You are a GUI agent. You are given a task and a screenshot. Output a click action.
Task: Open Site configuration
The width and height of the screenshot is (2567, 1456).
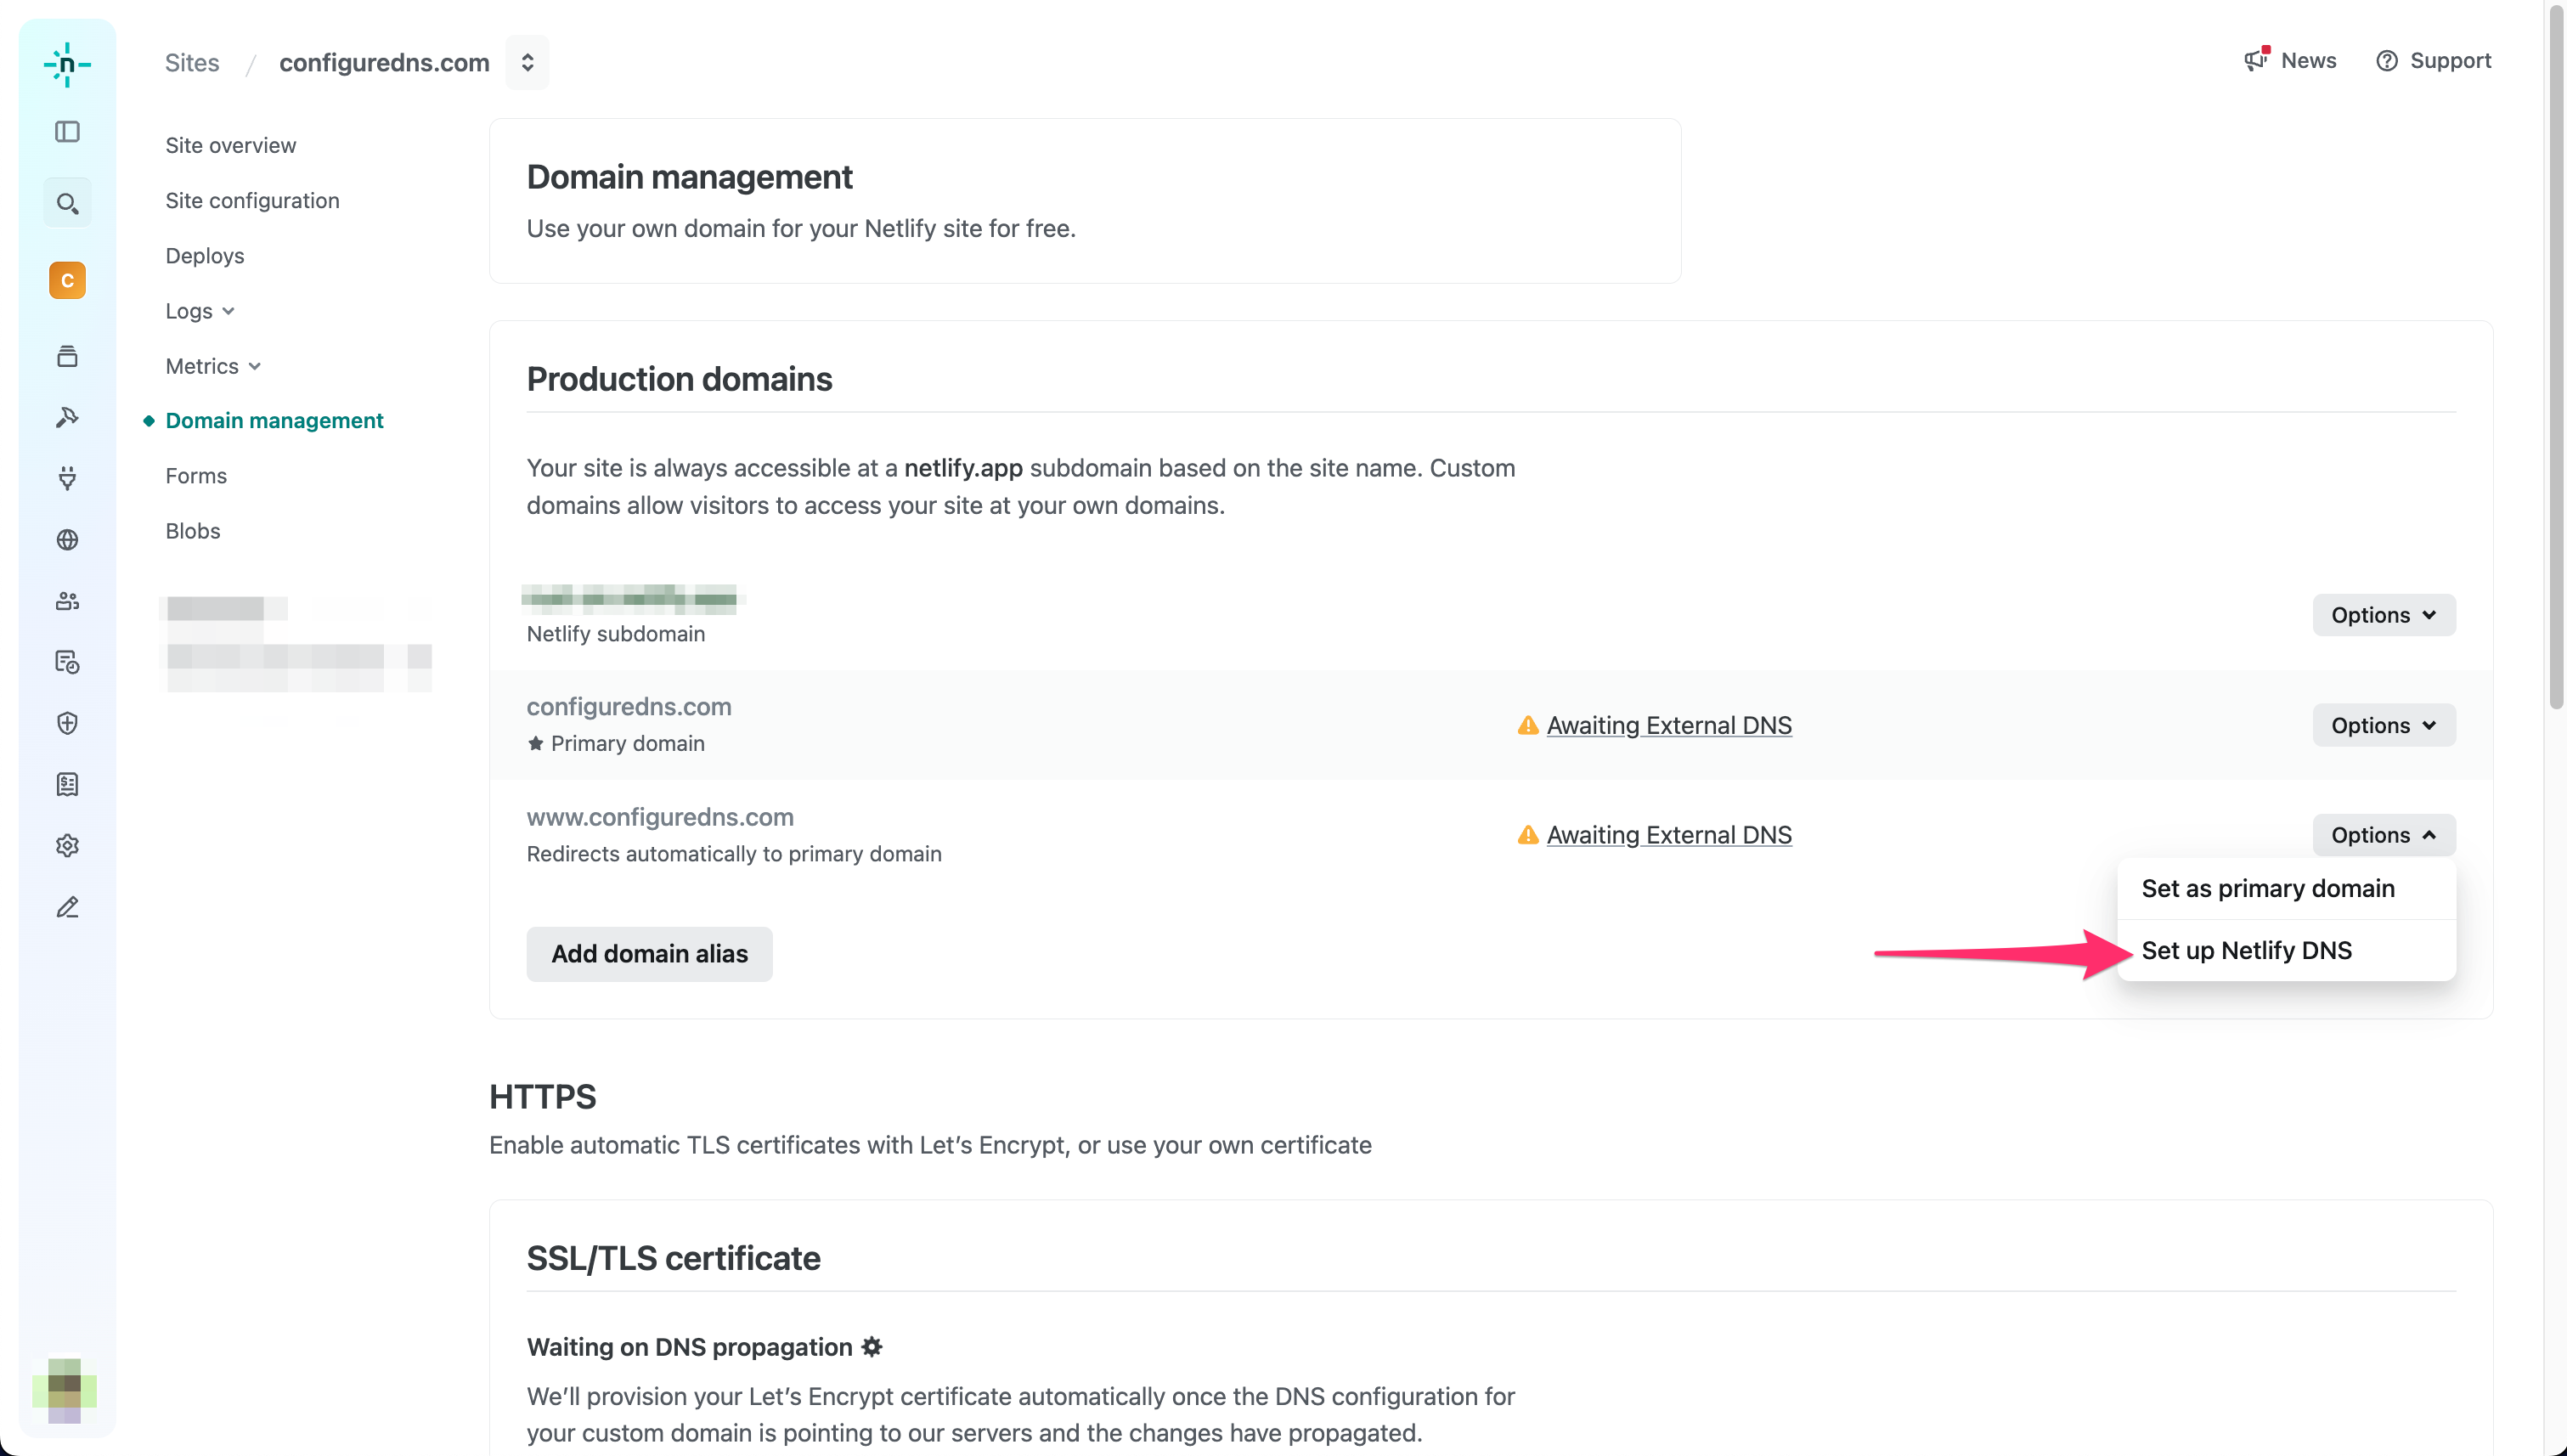click(252, 200)
